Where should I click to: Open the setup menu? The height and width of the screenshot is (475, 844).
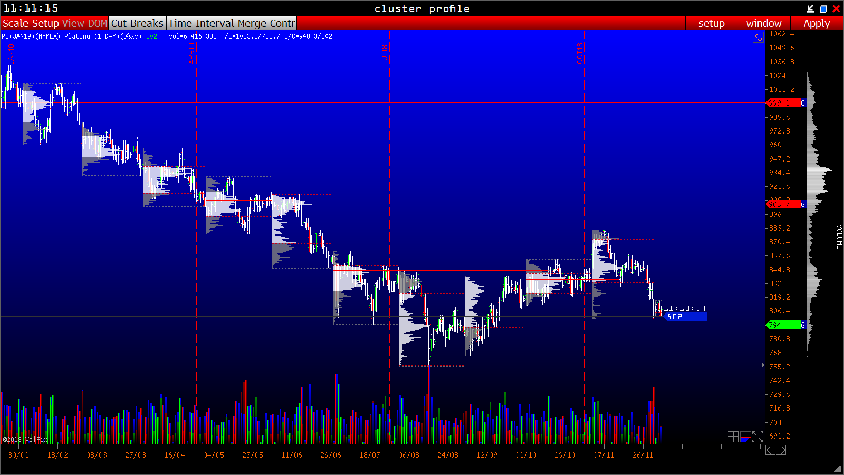coord(711,23)
